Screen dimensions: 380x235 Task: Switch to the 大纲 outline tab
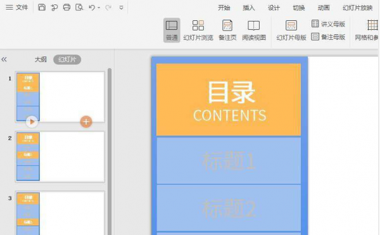coord(41,60)
